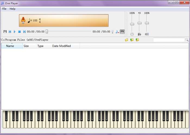Click the Save floppy disk icon

coord(5,32)
